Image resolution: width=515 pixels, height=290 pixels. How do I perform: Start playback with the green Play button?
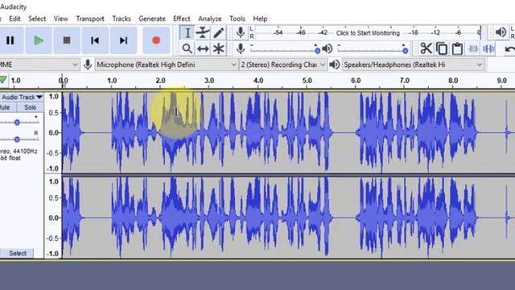(x=39, y=40)
